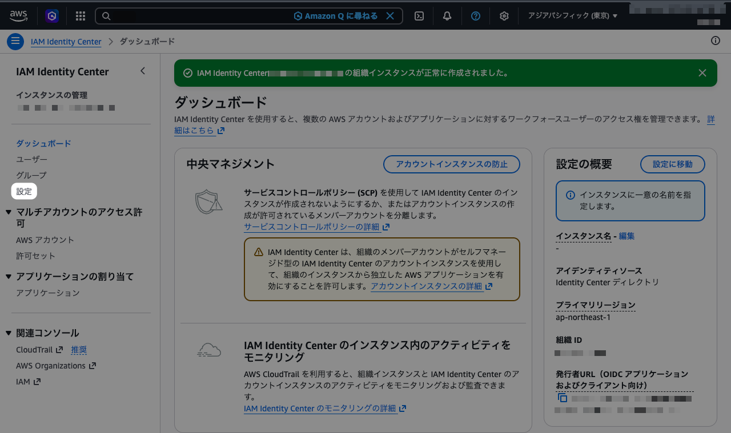The width and height of the screenshot is (731, 433).
Task: Click the success checkmark icon in banner
Action: (187, 73)
